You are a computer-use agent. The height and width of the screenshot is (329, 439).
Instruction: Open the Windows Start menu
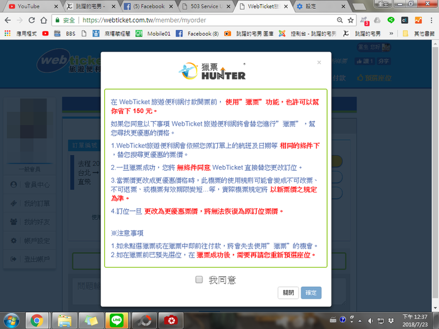[12, 321]
